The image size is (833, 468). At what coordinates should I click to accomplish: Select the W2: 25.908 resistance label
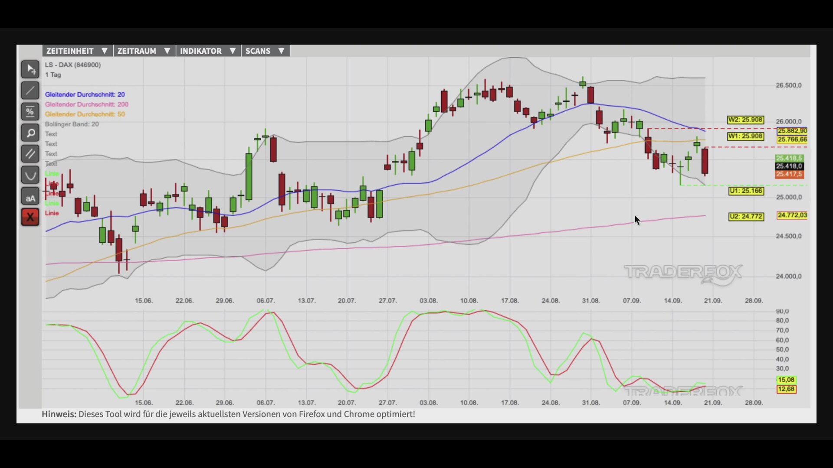point(745,120)
